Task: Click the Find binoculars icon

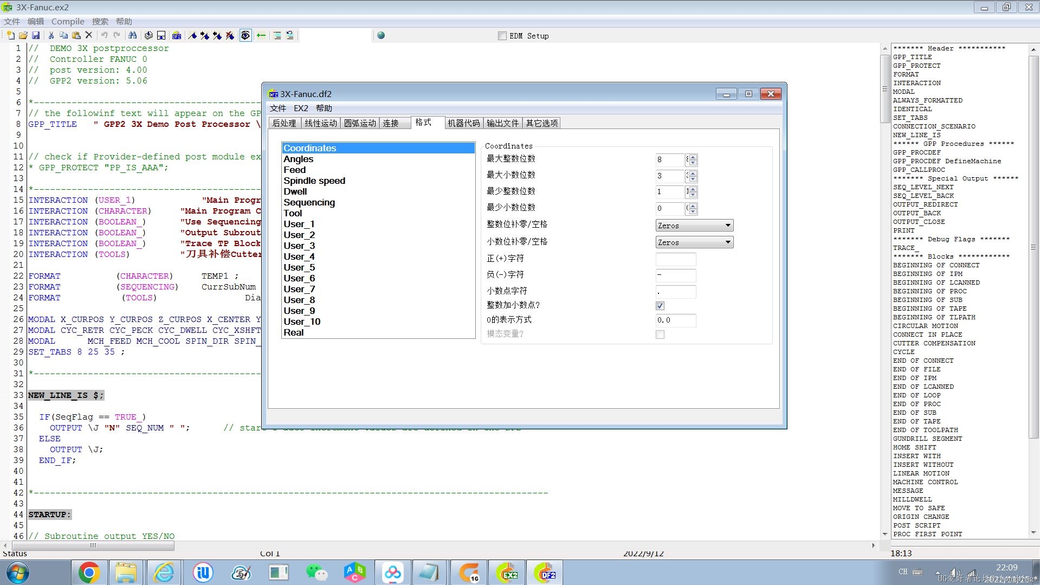Action: [x=132, y=35]
